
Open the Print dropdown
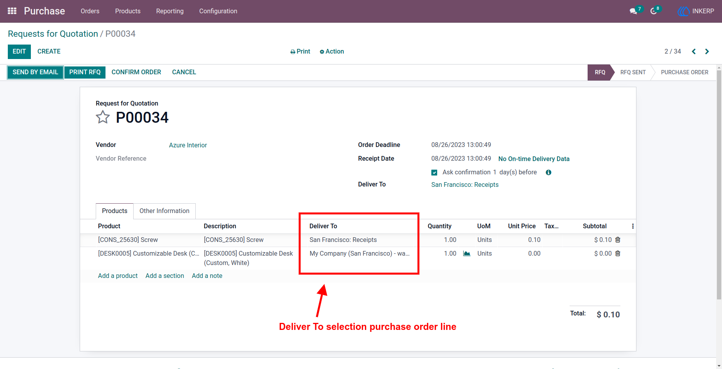click(300, 52)
